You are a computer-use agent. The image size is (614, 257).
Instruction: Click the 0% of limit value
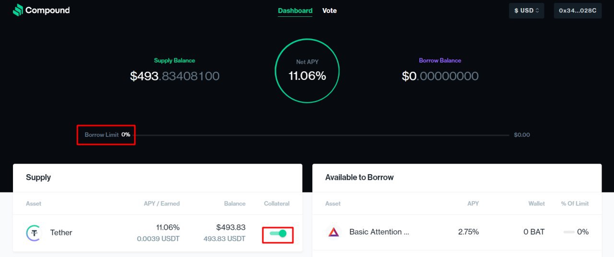[583, 232]
